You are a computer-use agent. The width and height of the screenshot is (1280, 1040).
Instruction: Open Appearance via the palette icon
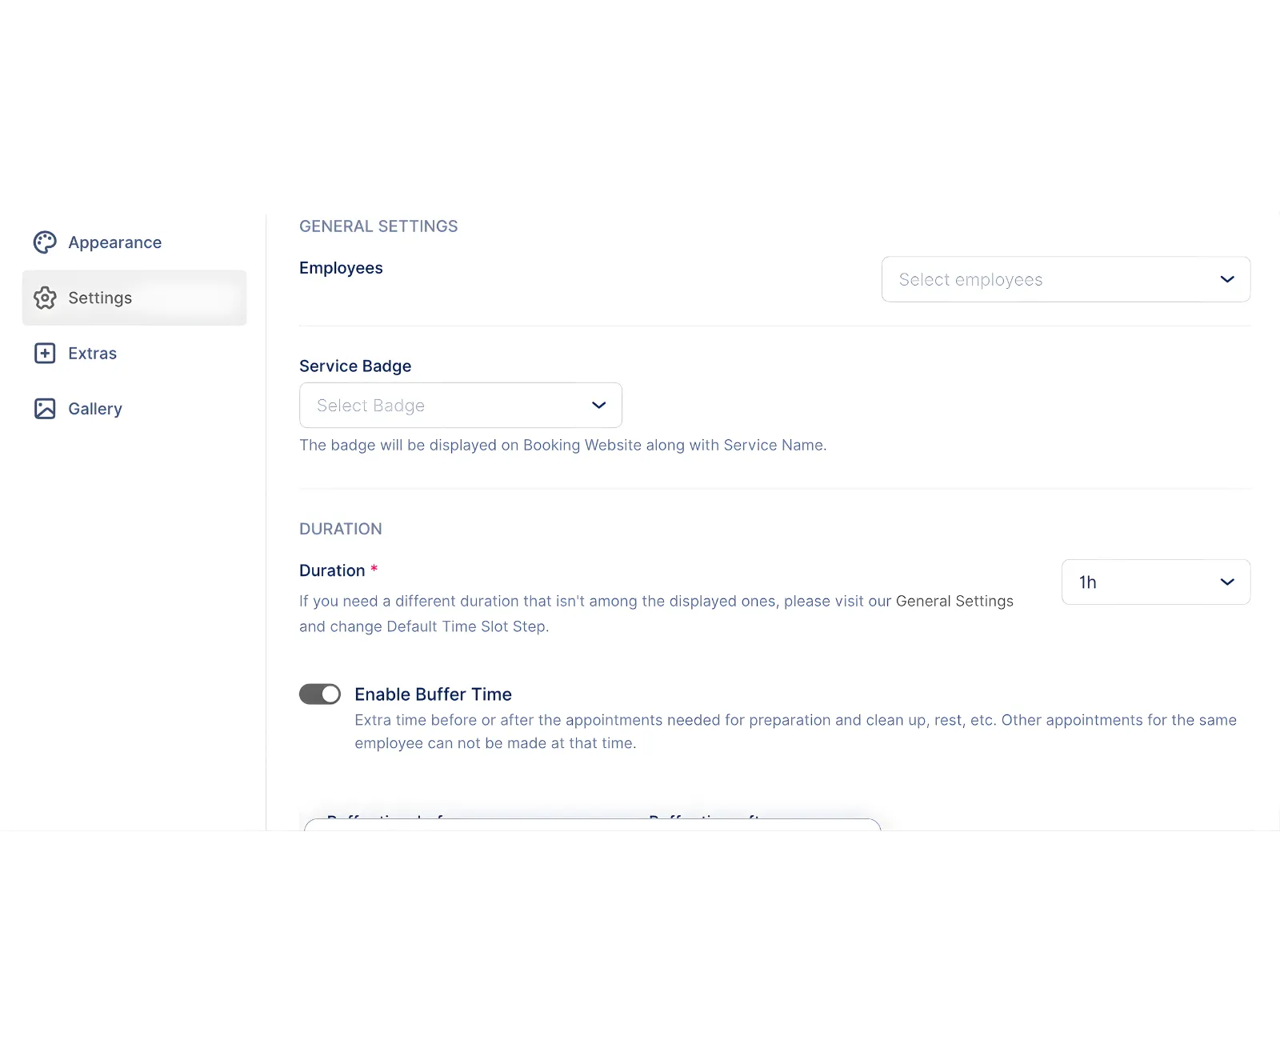pos(45,242)
